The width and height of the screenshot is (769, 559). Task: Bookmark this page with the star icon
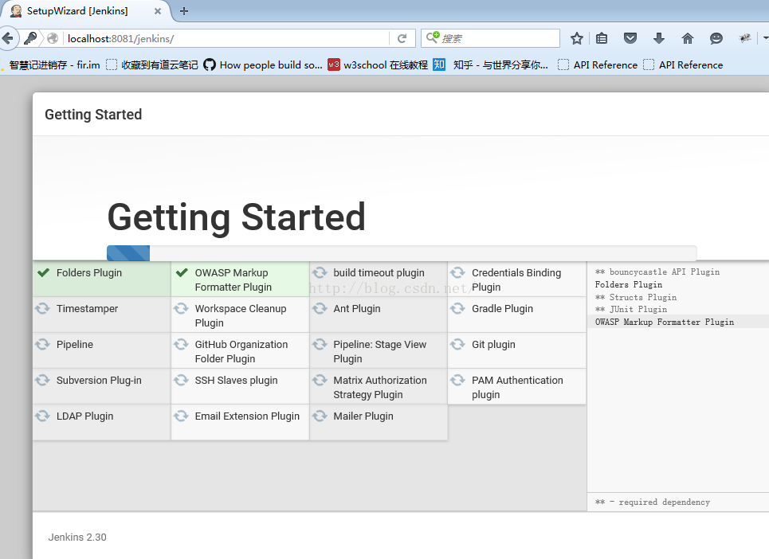(x=577, y=38)
